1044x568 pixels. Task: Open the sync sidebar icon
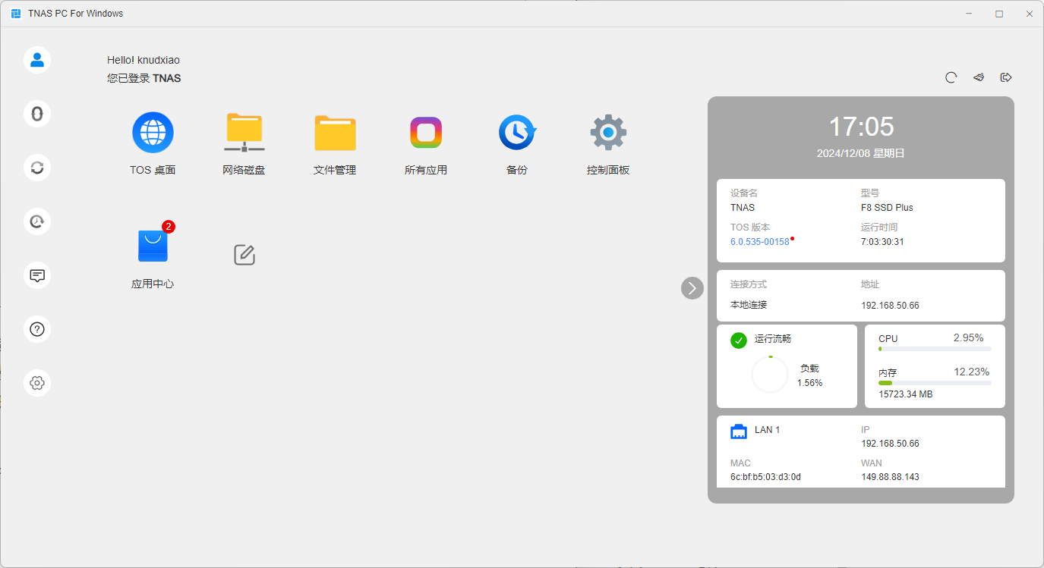pyautogui.click(x=37, y=168)
